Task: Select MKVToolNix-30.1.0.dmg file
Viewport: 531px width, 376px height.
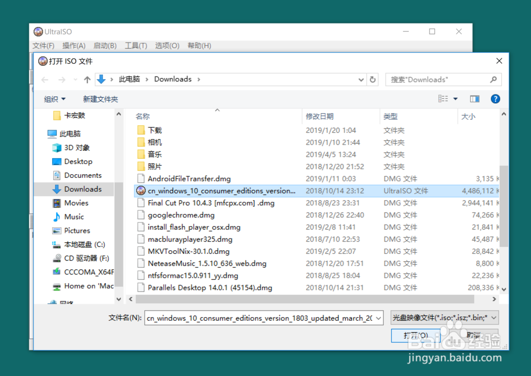Action: (189, 251)
